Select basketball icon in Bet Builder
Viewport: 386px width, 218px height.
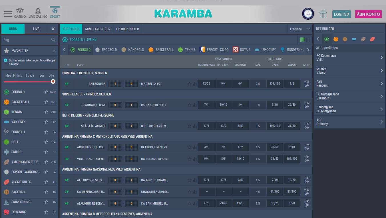pos(336,39)
